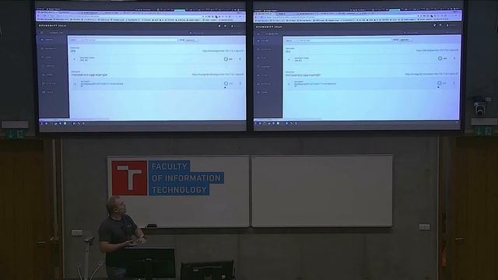Expand microservice-app-example deployment row, right screen
The width and height of the screenshot is (498, 280).
point(289,84)
